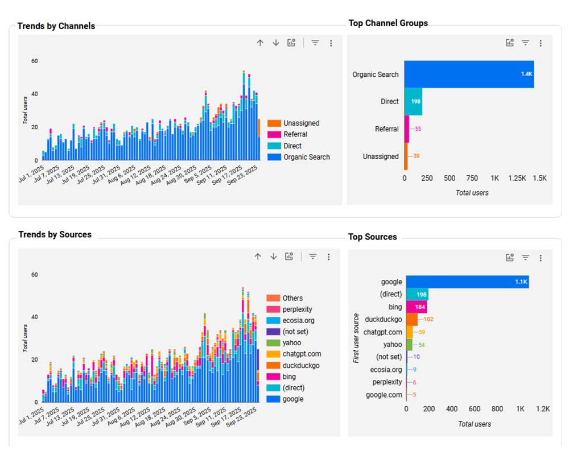
Task: Select the (direct) 198 bar in Top Sources
Action: [417, 294]
